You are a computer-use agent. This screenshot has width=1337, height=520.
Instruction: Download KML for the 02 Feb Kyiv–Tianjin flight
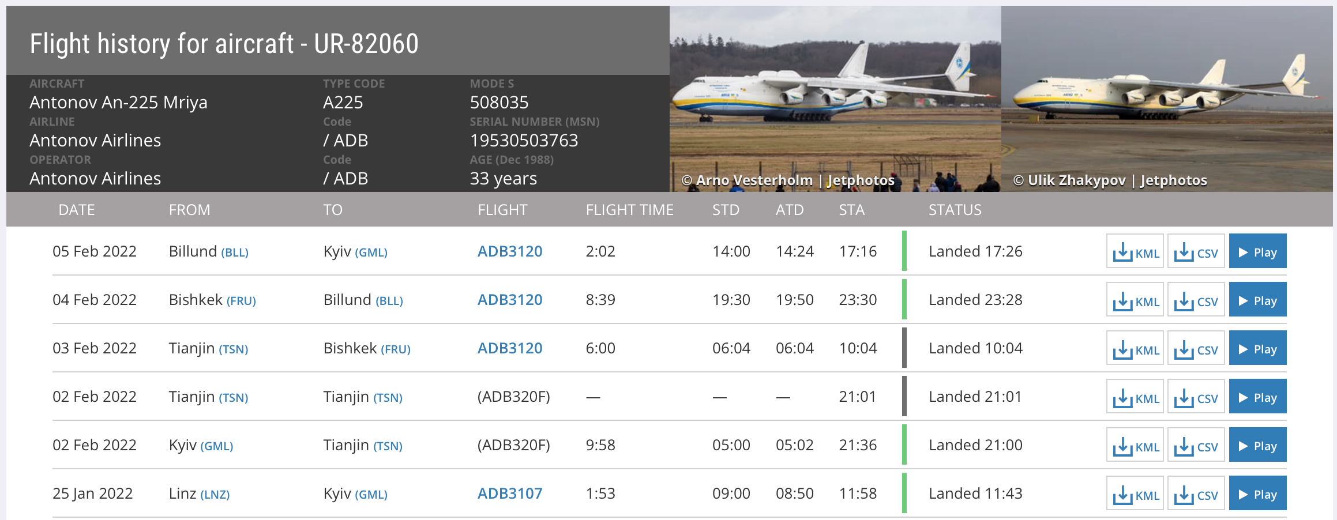(x=1134, y=444)
